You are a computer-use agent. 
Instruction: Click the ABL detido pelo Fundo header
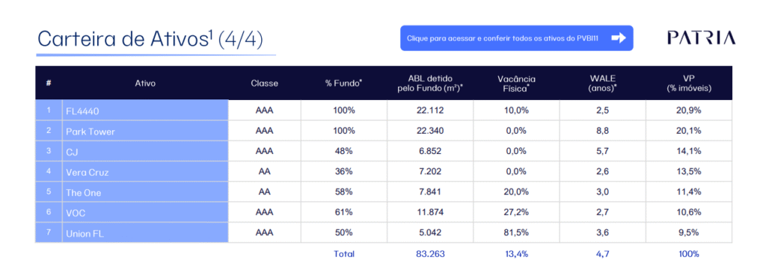pos(430,84)
